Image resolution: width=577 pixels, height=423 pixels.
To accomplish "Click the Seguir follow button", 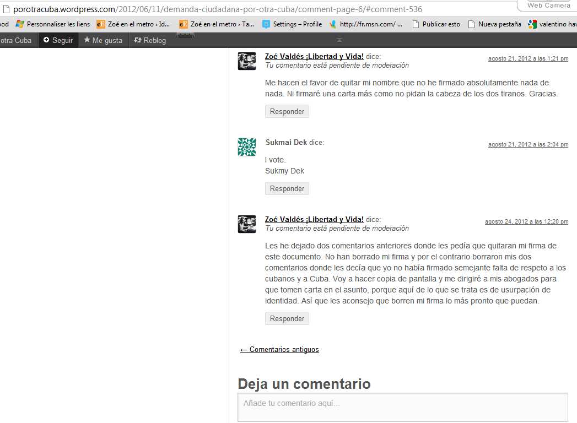I will pos(58,40).
